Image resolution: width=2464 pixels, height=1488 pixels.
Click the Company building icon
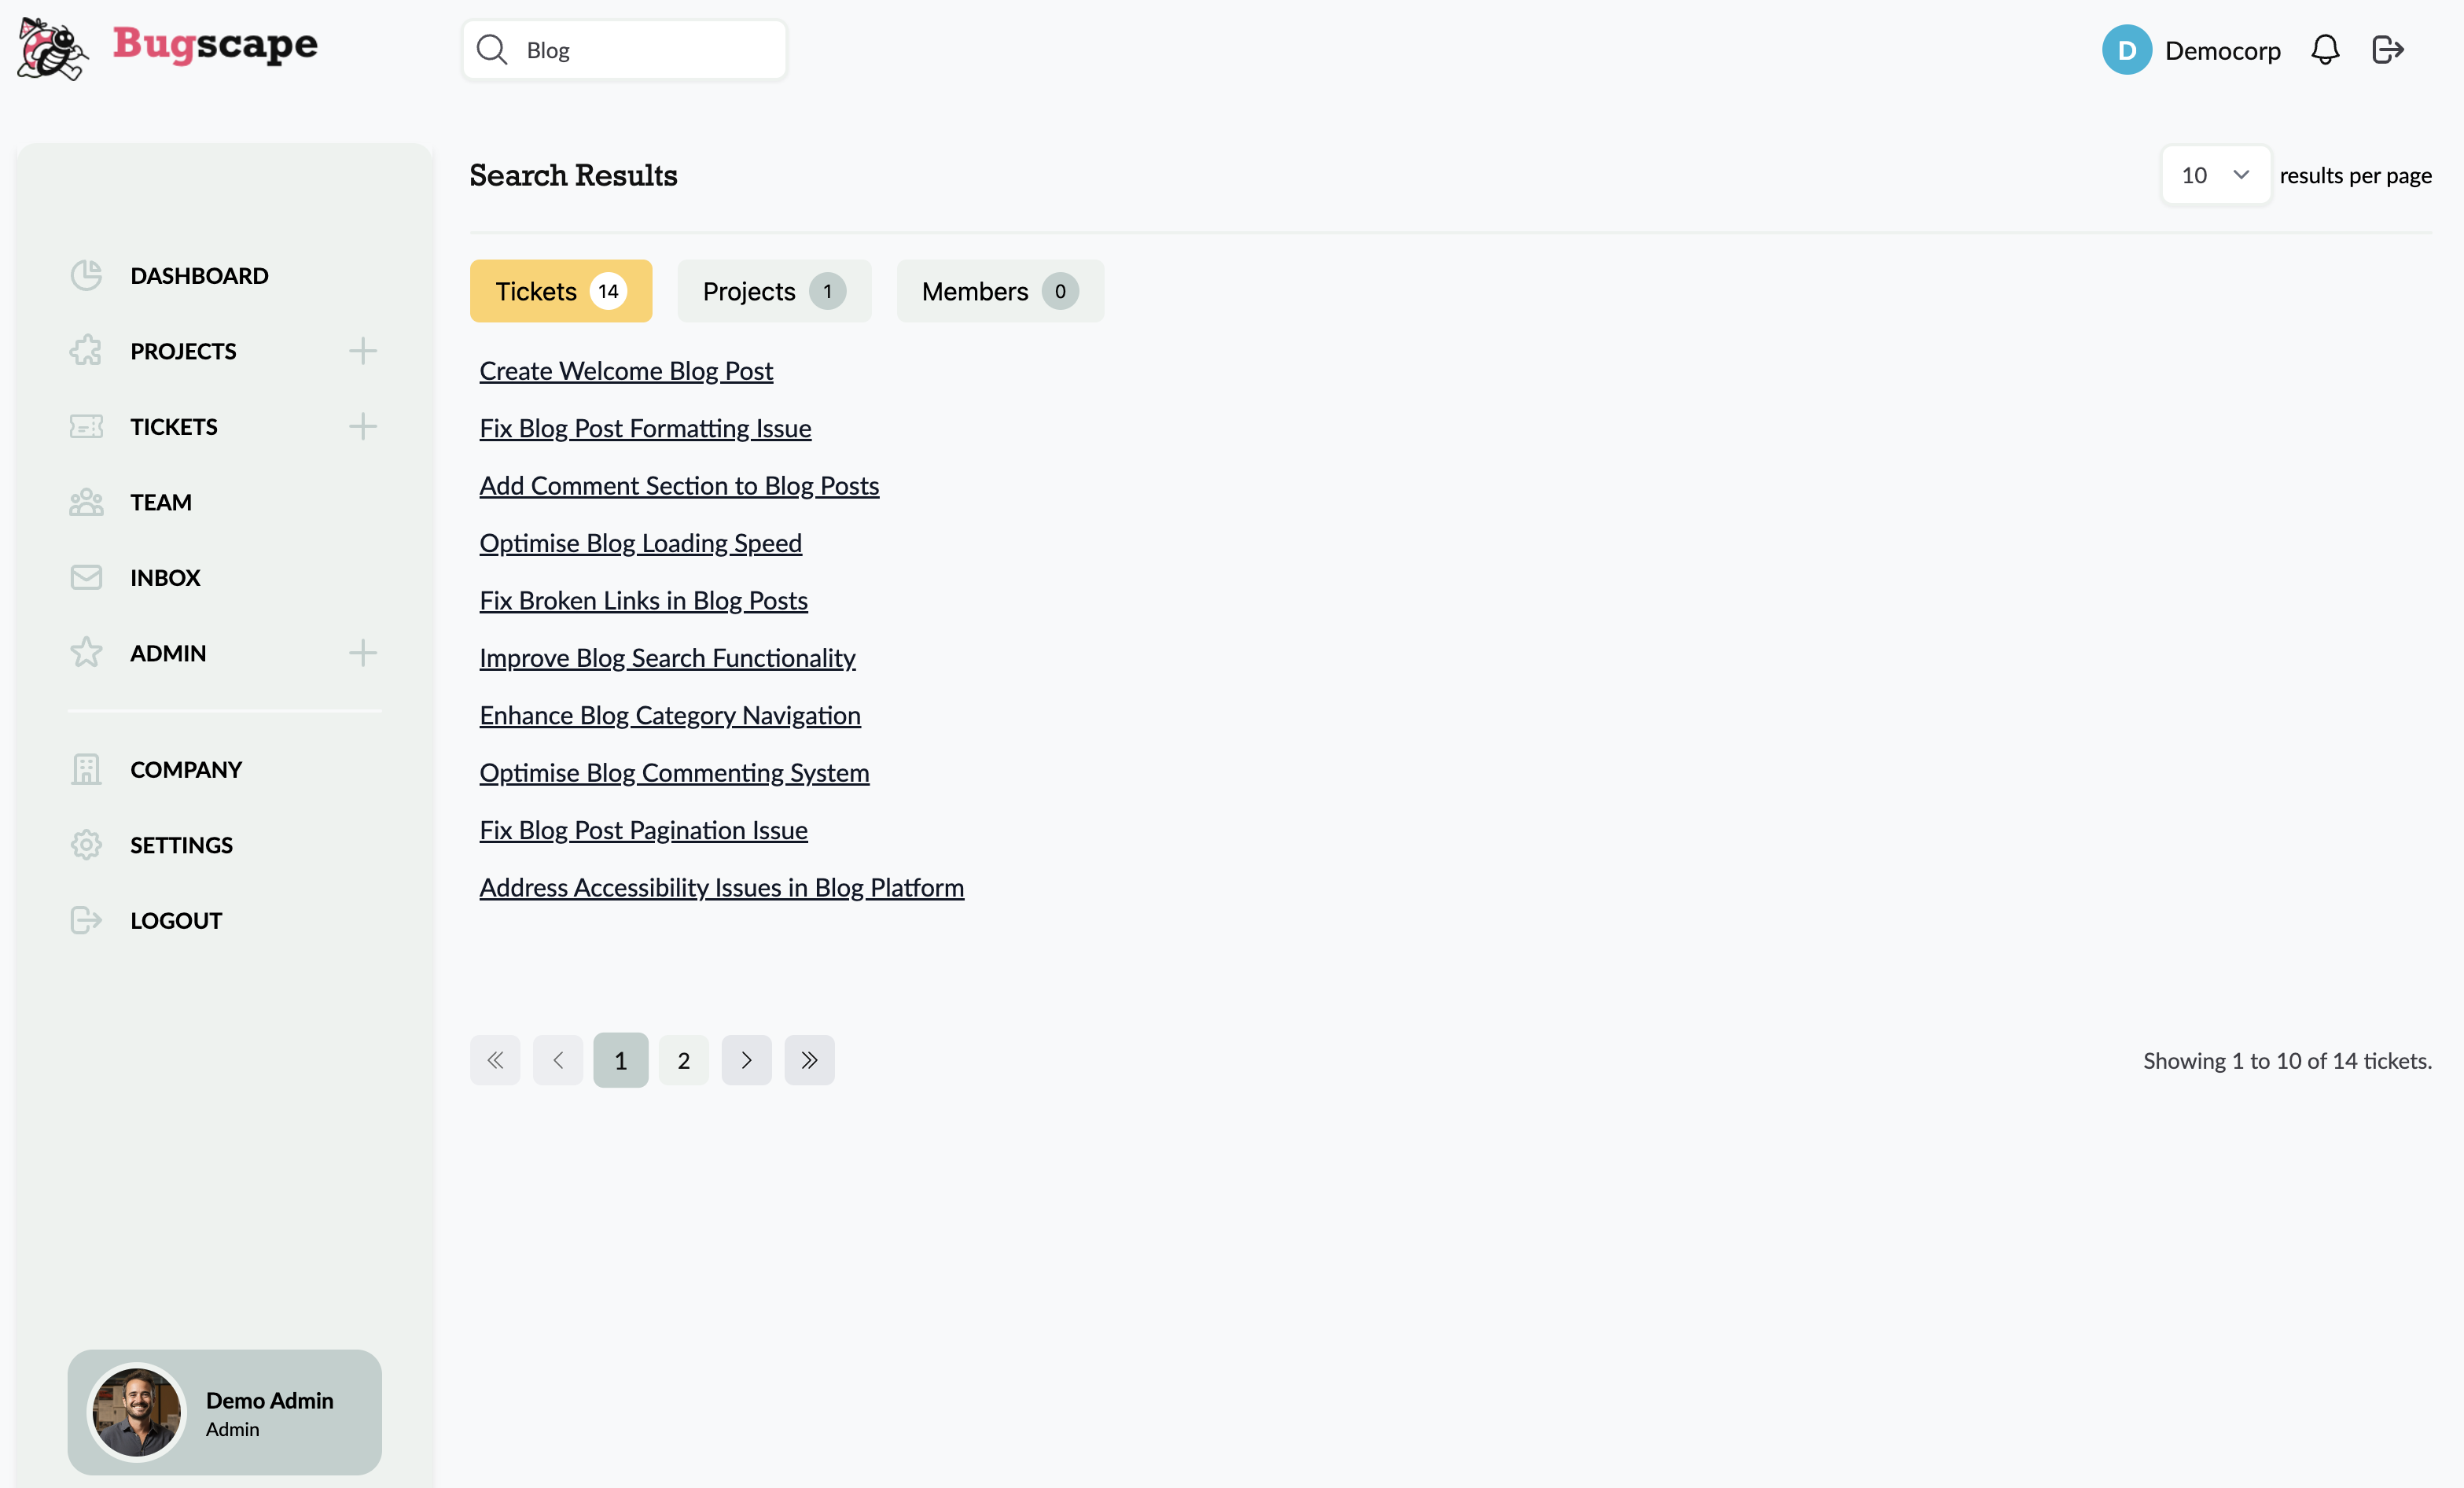tap(86, 769)
